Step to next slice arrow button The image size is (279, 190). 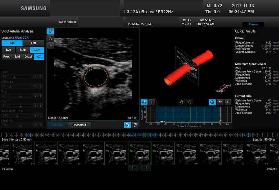(145, 168)
